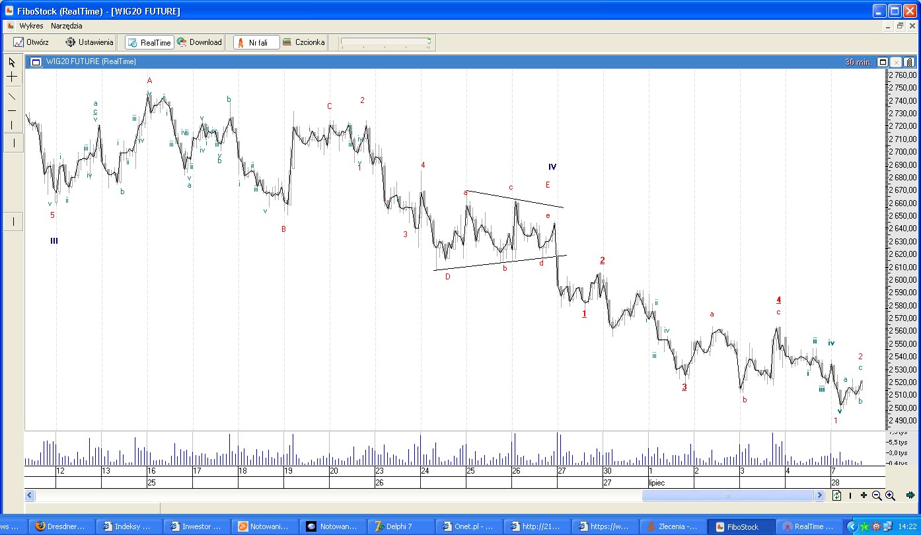Click the green plus icon beside zoom out
The width and height of the screenshot is (921, 535).
click(864, 495)
